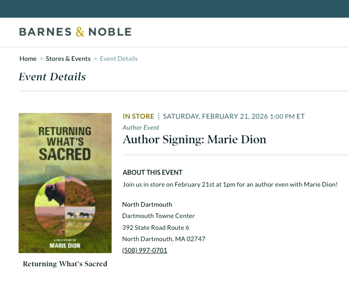Click the breadcrumb chevron before Event Details

95,59
